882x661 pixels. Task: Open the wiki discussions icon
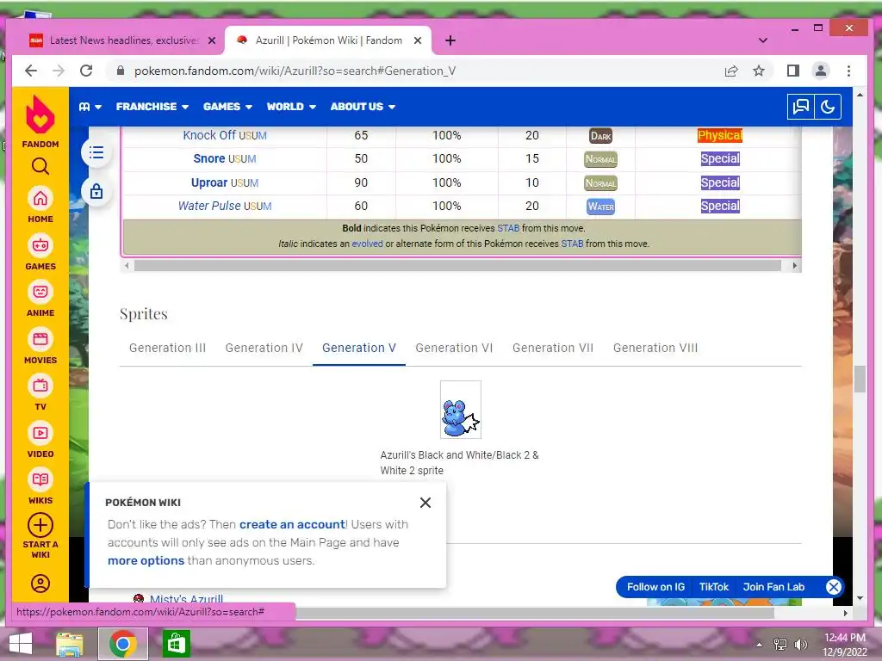800,107
